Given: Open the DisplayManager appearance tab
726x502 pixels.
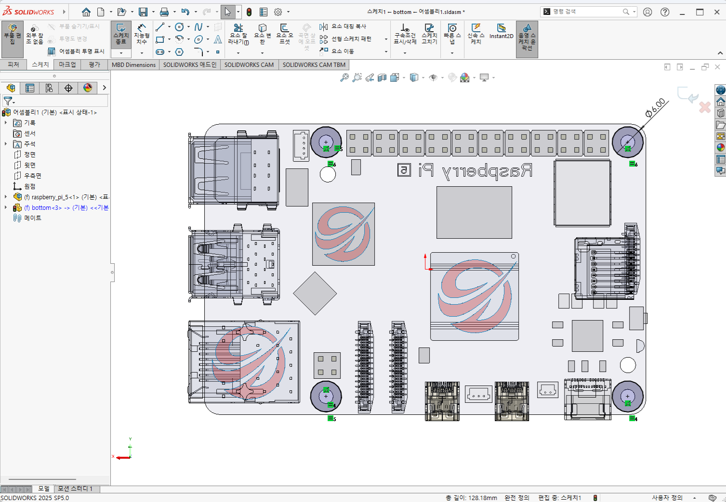Looking at the screenshot, I should tap(88, 88).
